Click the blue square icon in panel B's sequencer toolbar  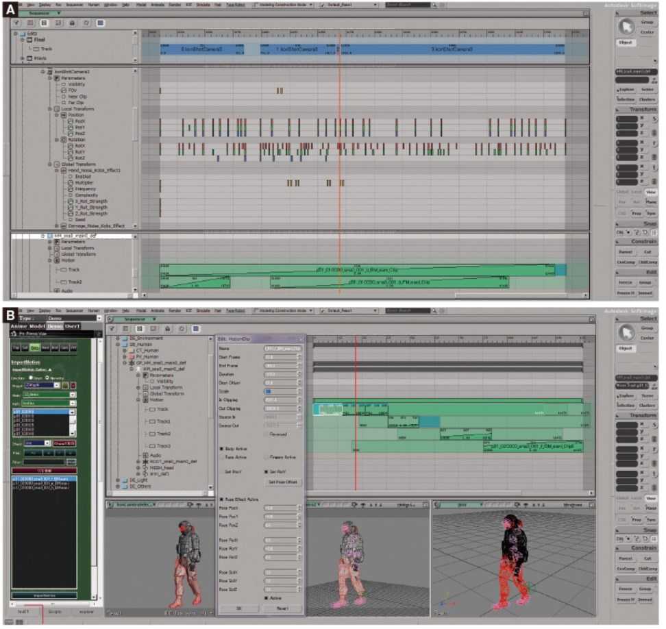tap(195, 329)
